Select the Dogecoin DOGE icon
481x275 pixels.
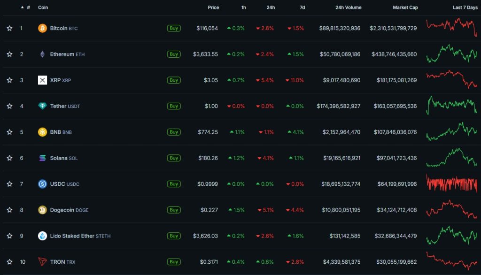click(43, 210)
